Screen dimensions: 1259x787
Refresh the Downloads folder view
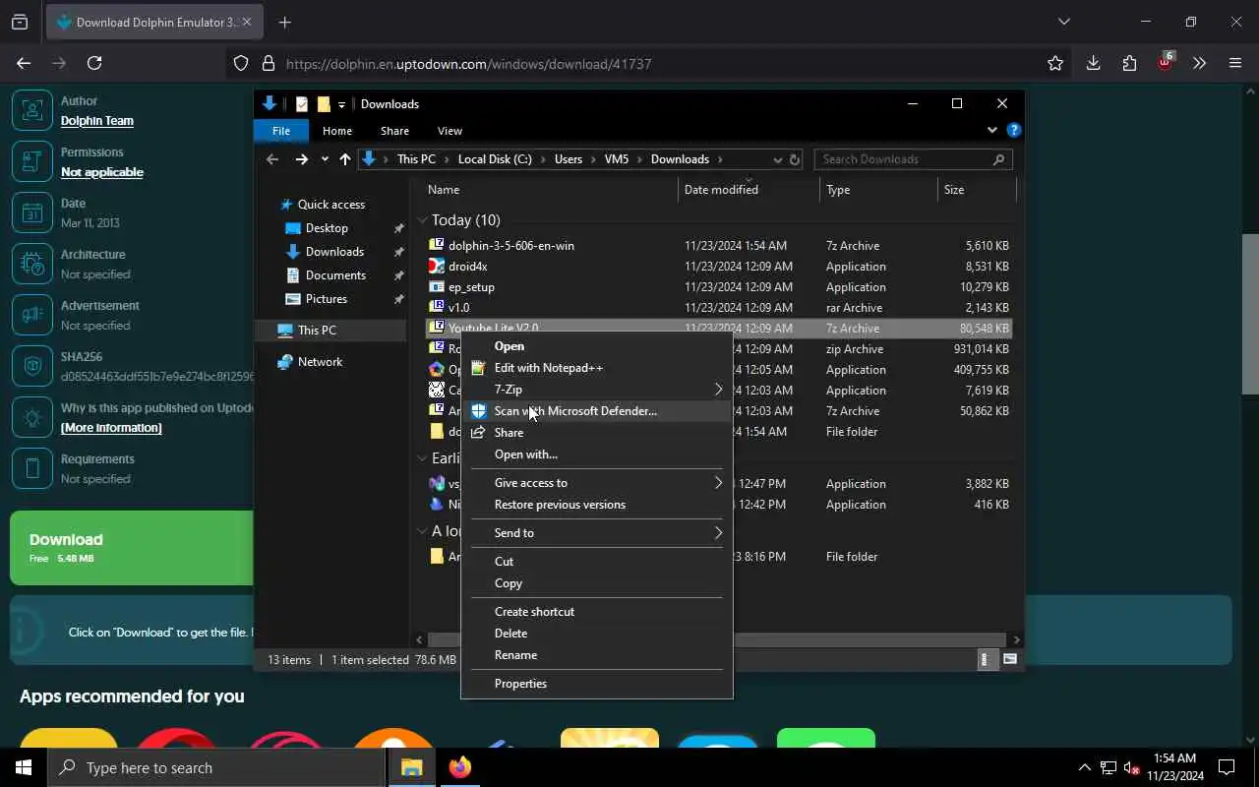(795, 159)
